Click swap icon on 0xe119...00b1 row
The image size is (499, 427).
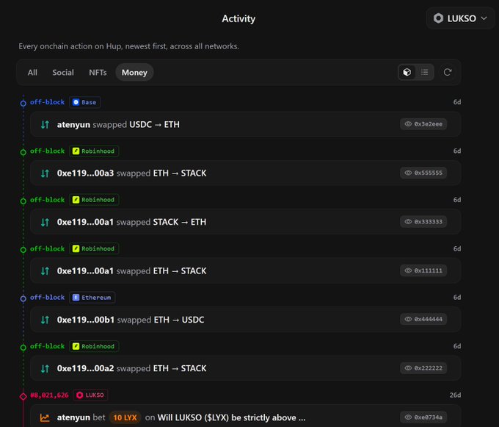click(x=45, y=320)
